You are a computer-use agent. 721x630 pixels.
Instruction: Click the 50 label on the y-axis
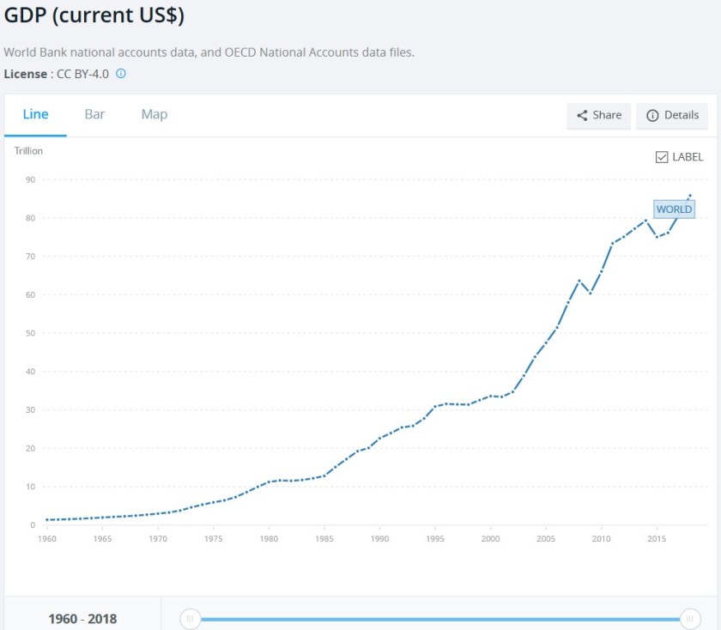point(30,333)
